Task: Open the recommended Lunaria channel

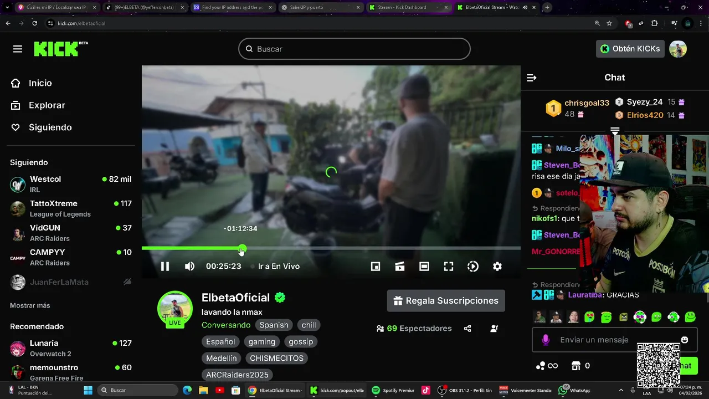Action: pyautogui.click(x=71, y=348)
